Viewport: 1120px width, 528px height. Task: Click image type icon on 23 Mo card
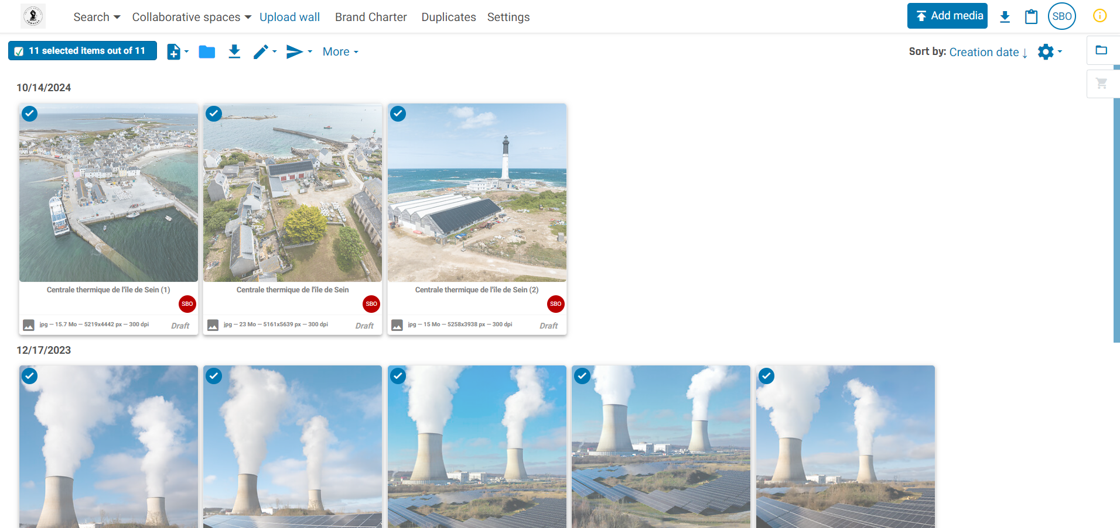pyautogui.click(x=213, y=325)
